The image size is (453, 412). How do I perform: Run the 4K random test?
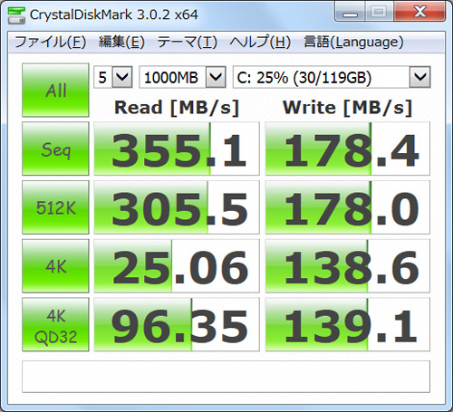point(55,266)
